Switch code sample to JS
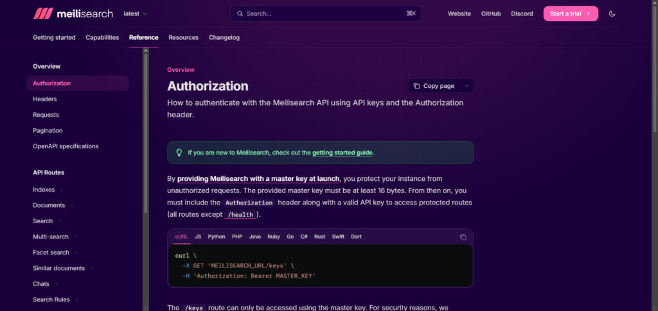This screenshot has height=311, width=658. tap(198, 237)
